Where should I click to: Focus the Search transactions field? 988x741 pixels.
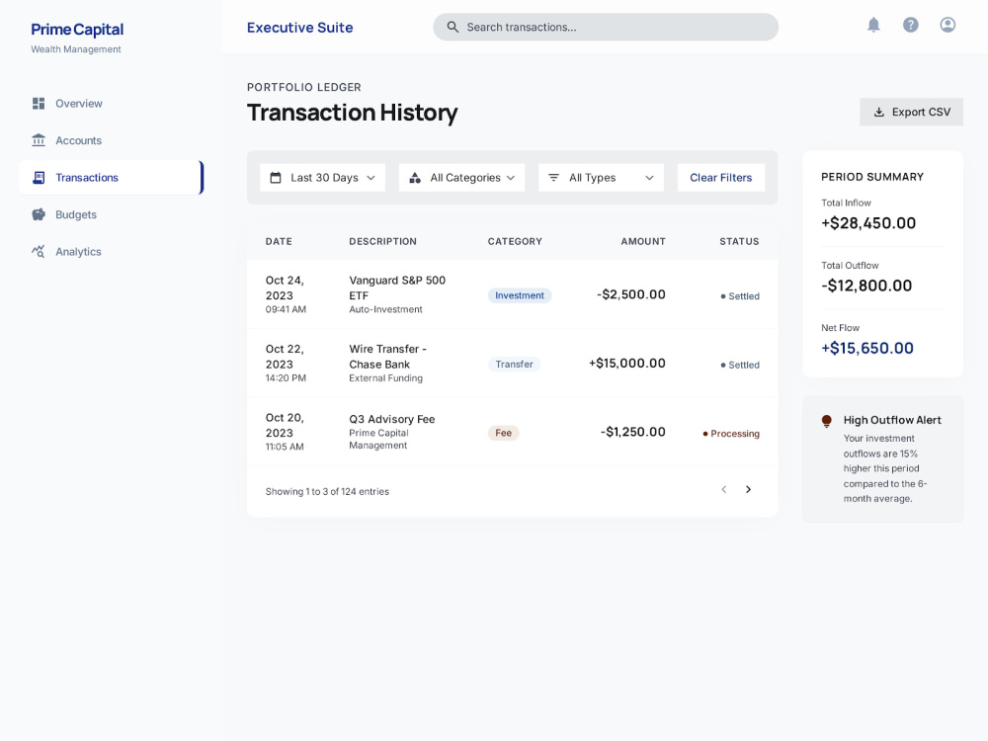(606, 27)
